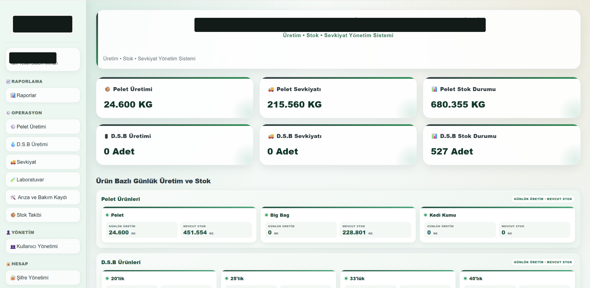
Task: Click the legend badge in D.S.B Ürünleri header
Action: click(x=543, y=262)
